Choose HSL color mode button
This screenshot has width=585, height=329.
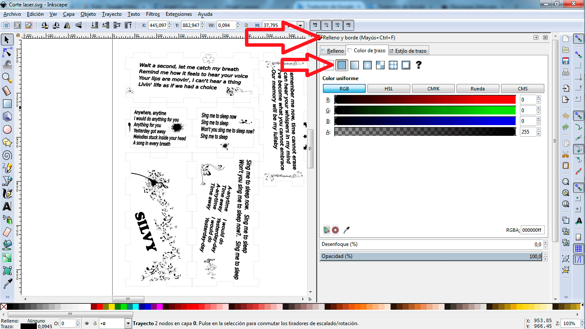tap(388, 89)
